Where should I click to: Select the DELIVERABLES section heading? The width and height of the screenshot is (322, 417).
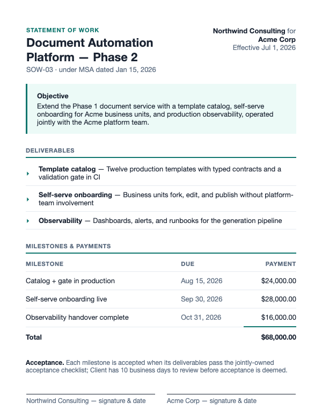click(50, 150)
